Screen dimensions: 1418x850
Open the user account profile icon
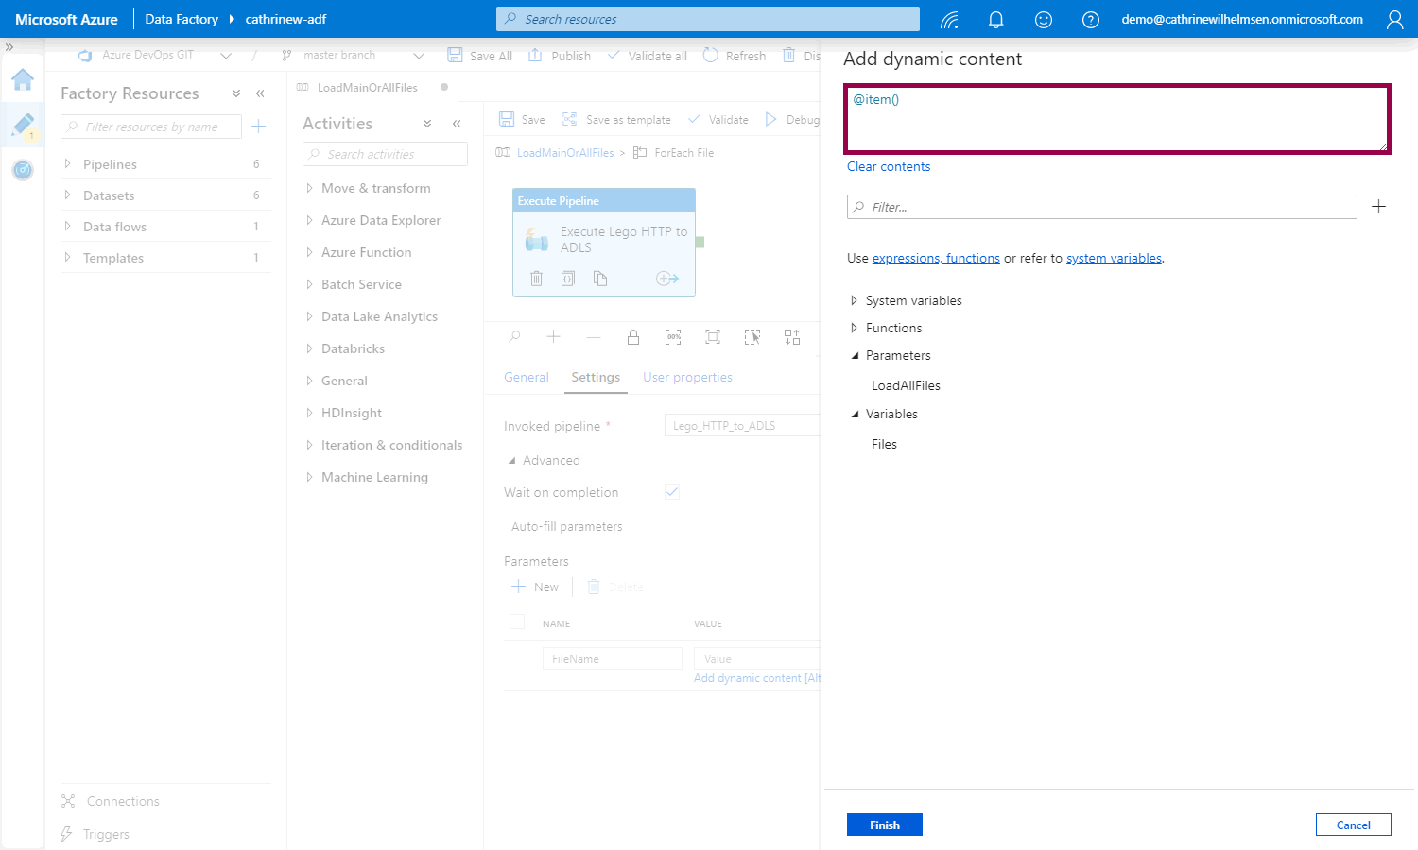(1394, 20)
